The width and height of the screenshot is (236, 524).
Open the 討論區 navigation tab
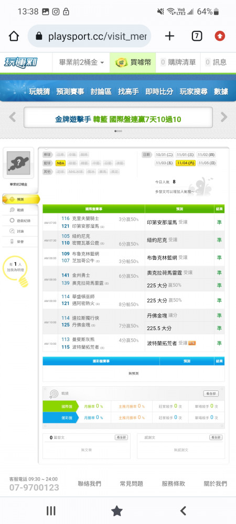(x=101, y=91)
